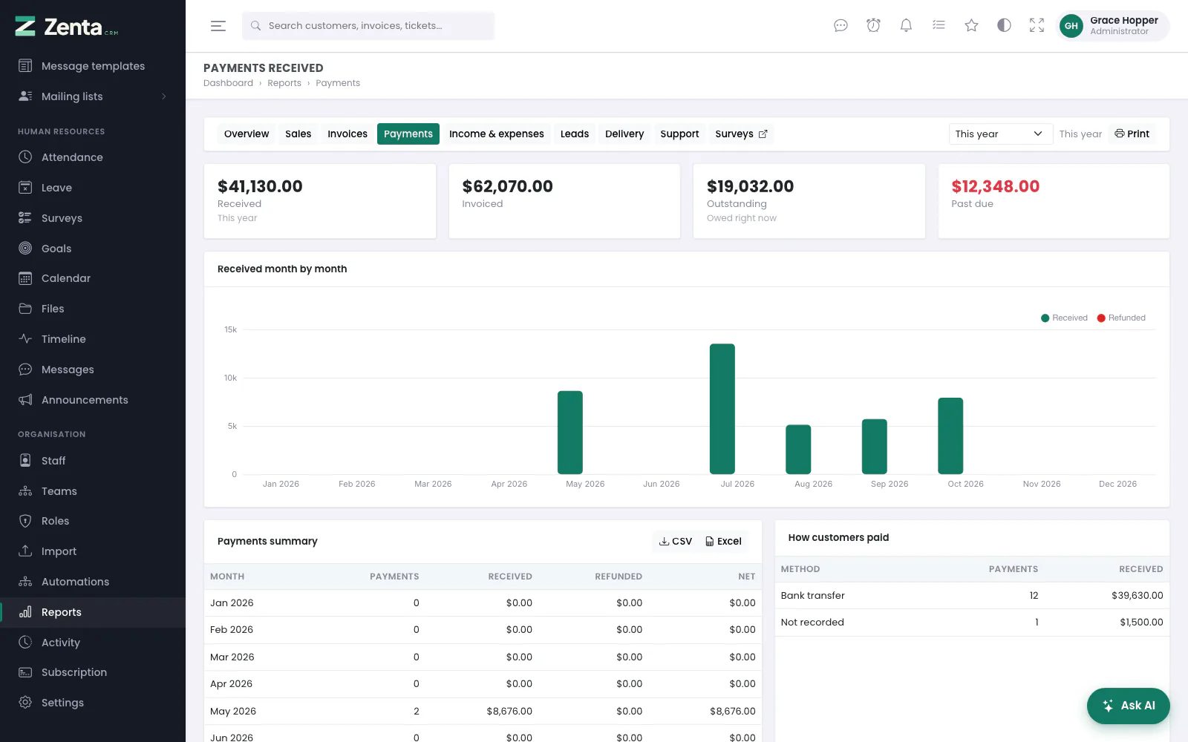1188x742 pixels.
Task: Open the favorites star icon
Action: point(971,26)
